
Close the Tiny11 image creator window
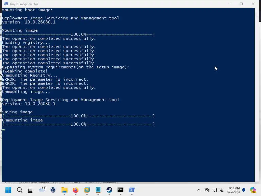click(x=253, y=4)
